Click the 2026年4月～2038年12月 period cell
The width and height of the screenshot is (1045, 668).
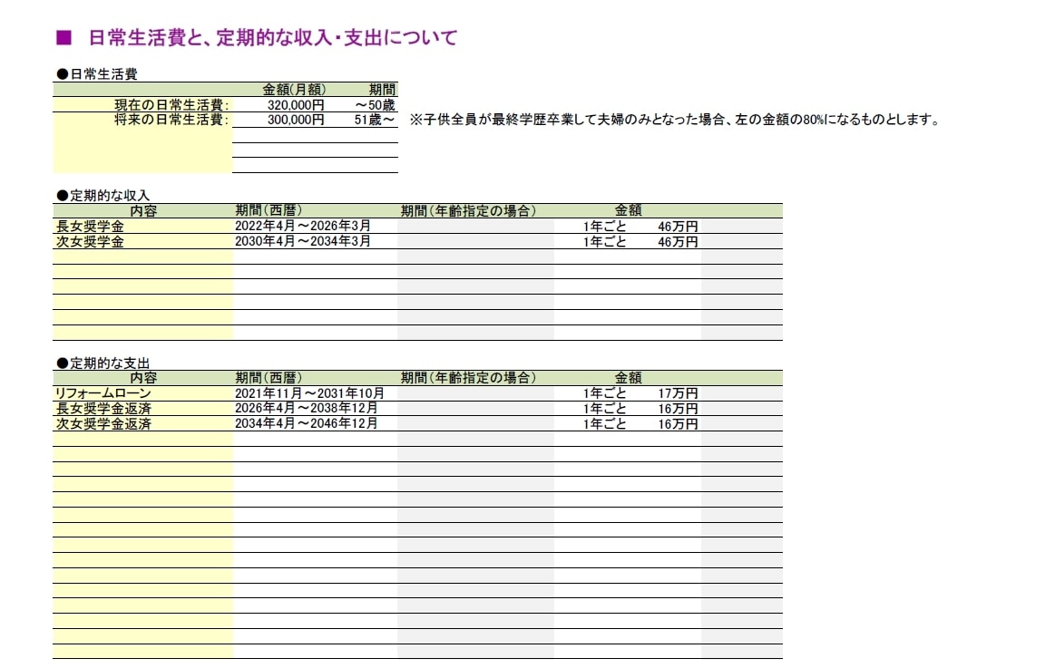pos(306,408)
